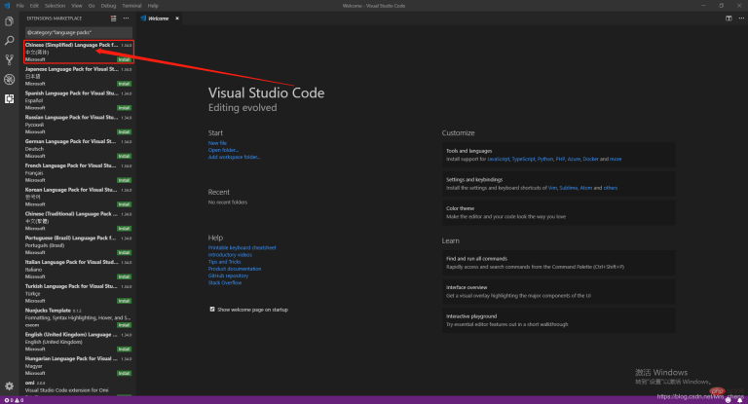This screenshot has width=748, height=404.
Task: Open the Debug view in activity bar
Action: pyautogui.click(x=9, y=79)
